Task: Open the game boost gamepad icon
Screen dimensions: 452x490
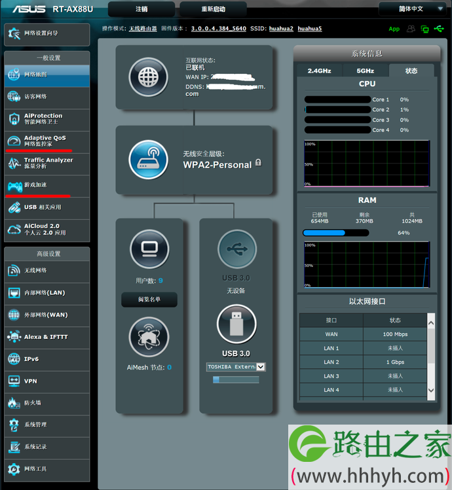Action: click(14, 186)
